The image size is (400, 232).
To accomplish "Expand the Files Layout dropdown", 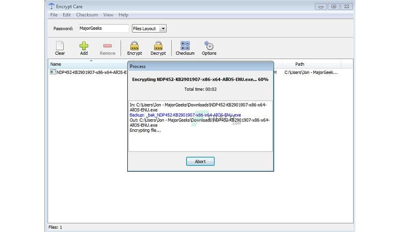I will 163,28.
